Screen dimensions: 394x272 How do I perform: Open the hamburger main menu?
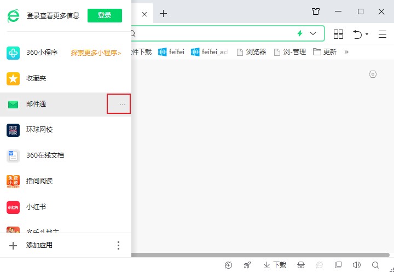point(383,34)
